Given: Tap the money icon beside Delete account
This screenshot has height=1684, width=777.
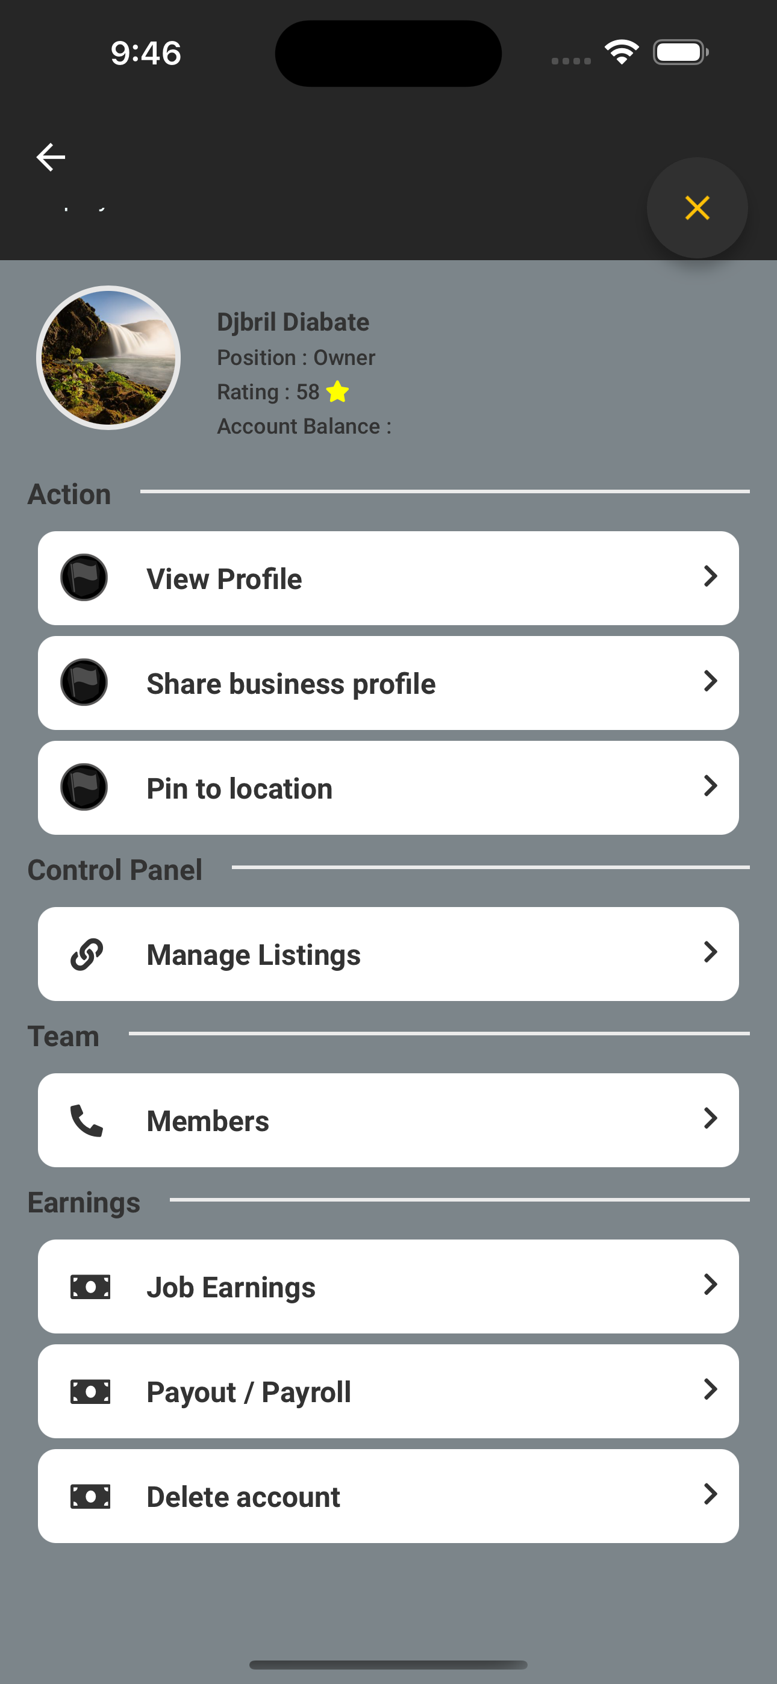Looking at the screenshot, I should pos(90,1495).
